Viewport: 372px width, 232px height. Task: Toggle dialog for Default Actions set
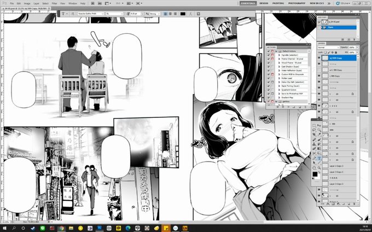coord(272,51)
